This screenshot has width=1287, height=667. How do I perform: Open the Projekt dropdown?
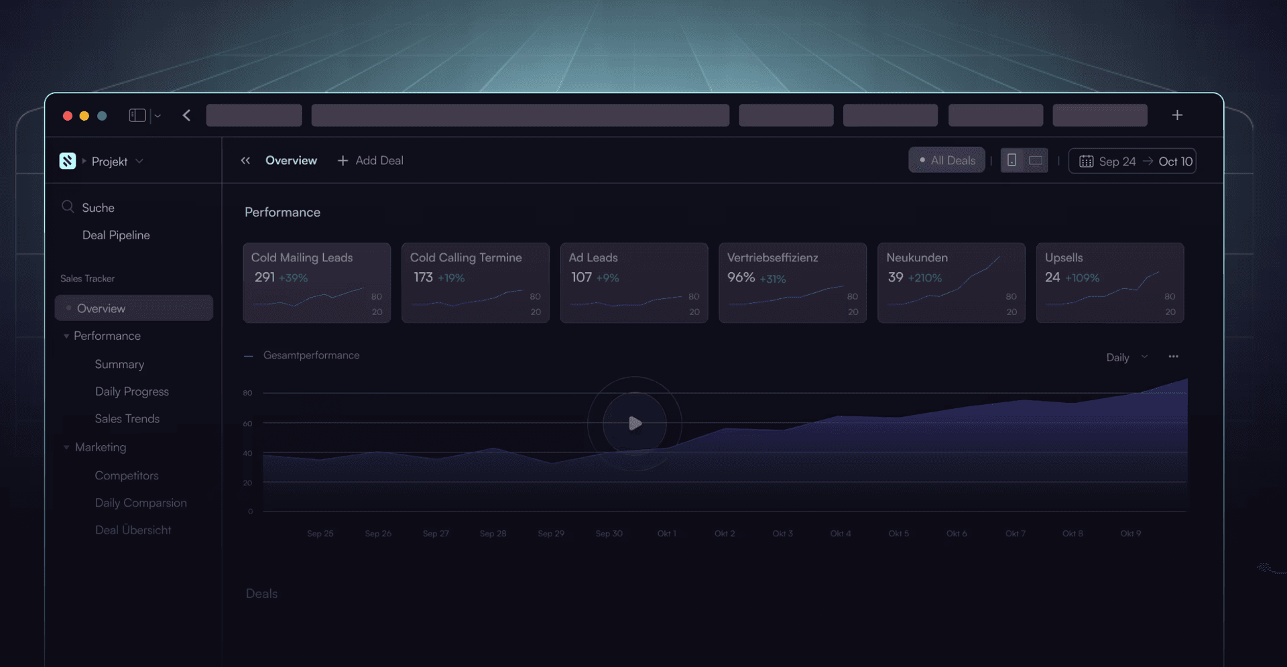(139, 162)
